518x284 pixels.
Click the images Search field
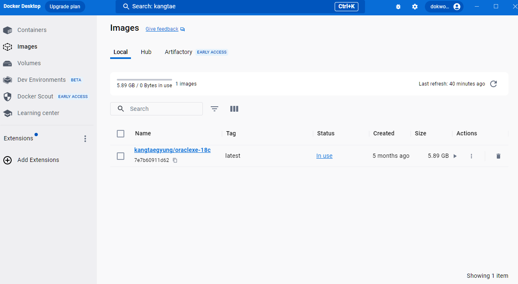[x=156, y=109]
